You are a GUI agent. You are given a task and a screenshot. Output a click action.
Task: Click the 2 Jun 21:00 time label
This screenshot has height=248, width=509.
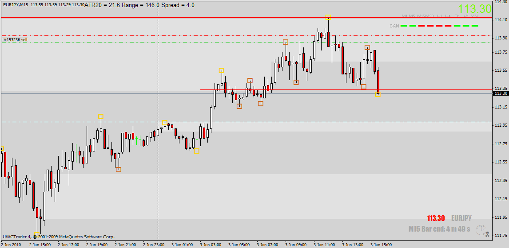(x=125, y=245)
